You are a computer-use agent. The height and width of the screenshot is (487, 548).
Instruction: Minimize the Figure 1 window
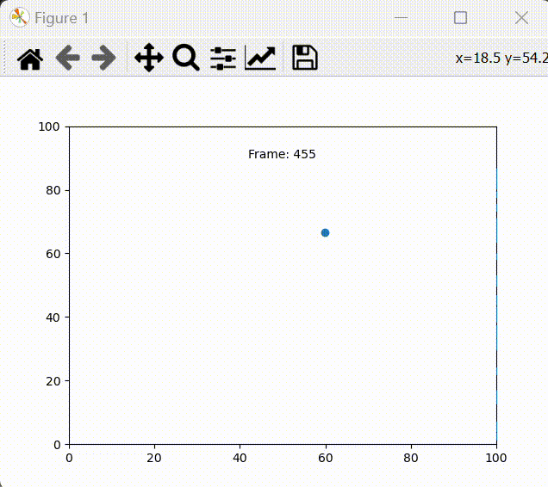click(x=400, y=18)
